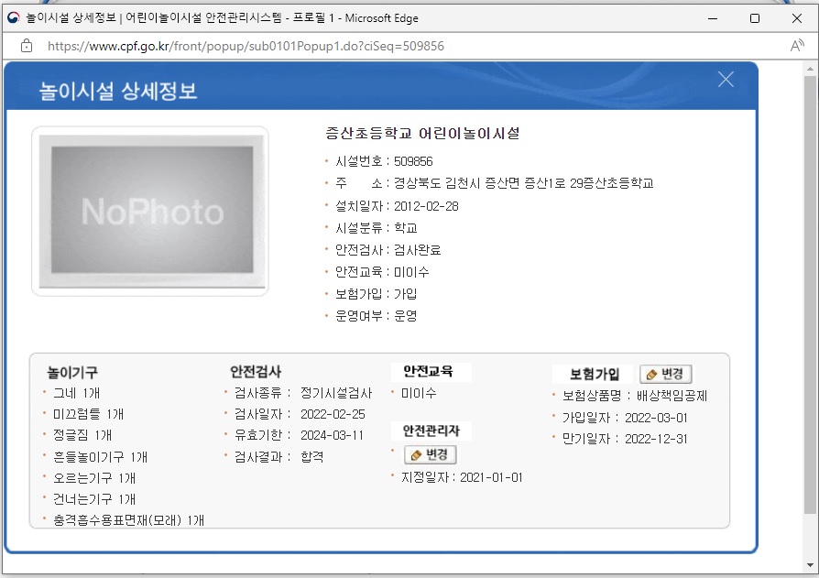Click the 놀이시설 상세정보 header title
The image size is (819, 578).
pos(118,91)
